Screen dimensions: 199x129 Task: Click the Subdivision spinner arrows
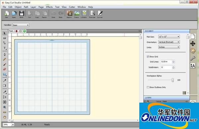(x=173, y=67)
